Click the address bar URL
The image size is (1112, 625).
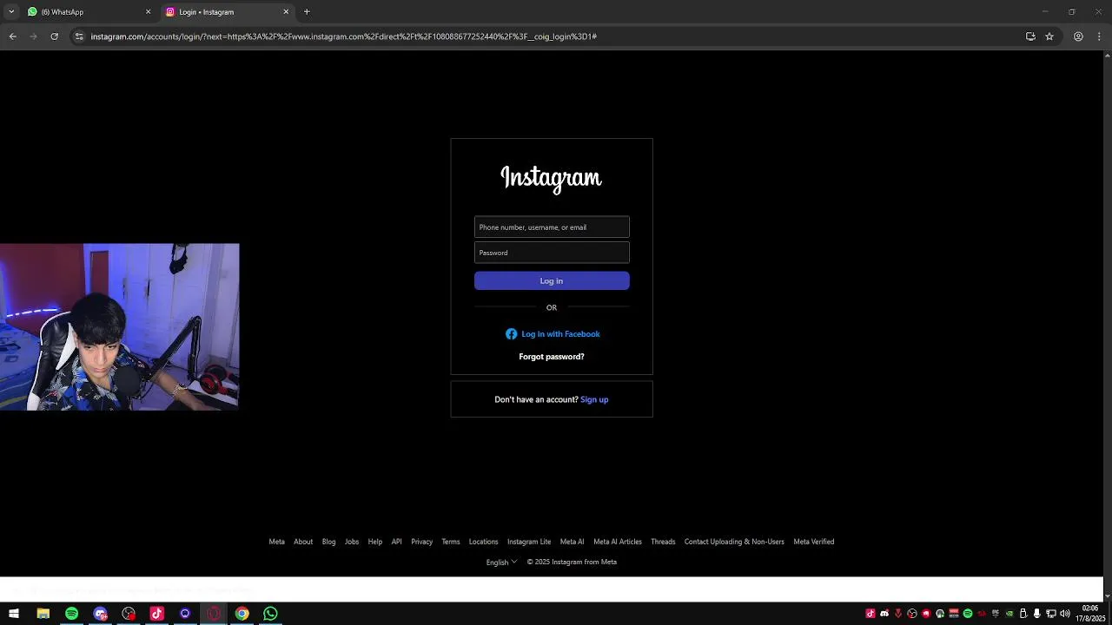click(x=343, y=36)
